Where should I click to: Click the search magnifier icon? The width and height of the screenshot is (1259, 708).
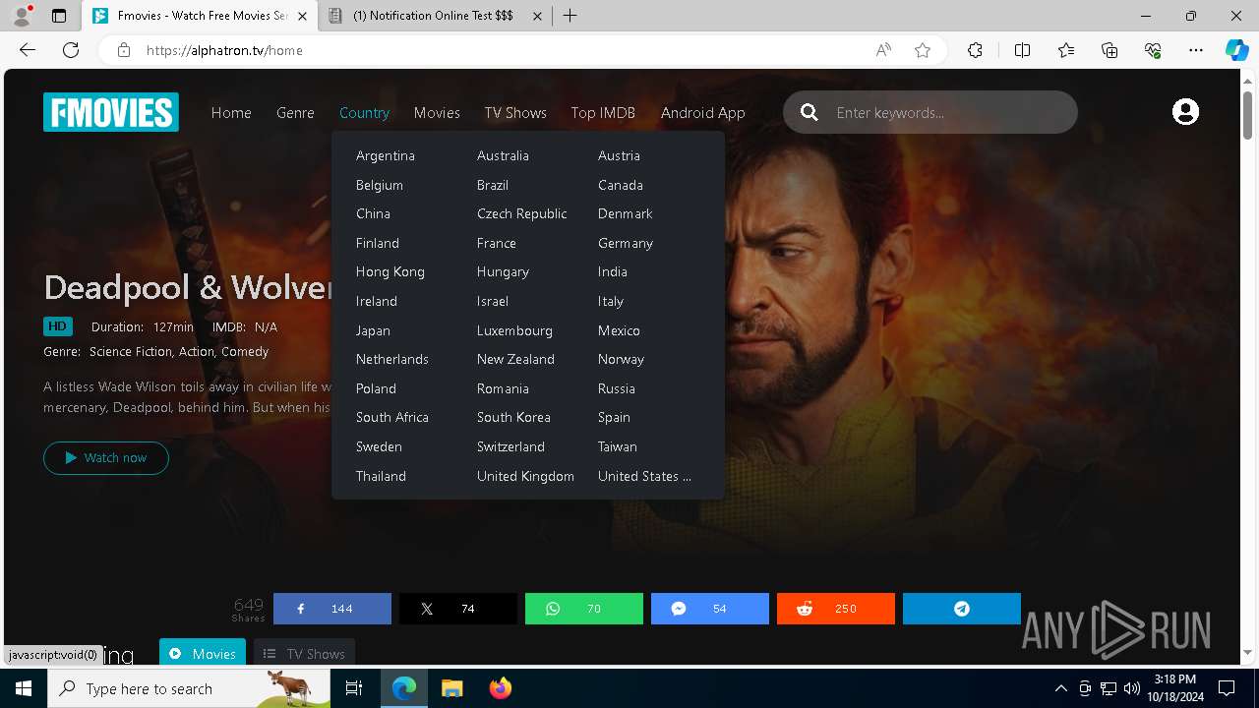(x=809, y=112)
